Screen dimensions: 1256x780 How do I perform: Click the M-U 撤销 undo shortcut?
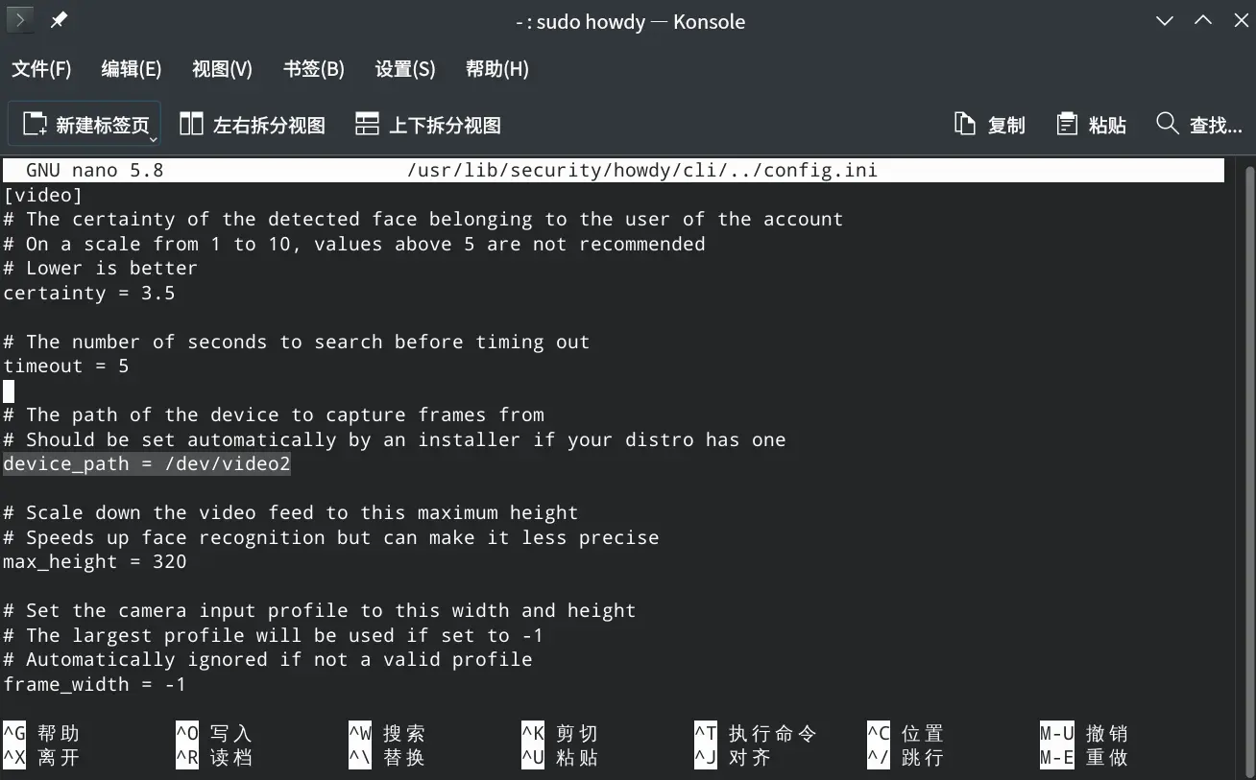tap(1084, 734)
